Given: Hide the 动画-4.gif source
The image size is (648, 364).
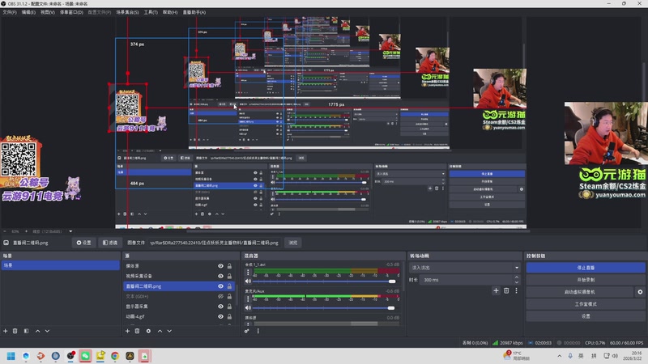Looking at the screenshot, I should coord(220,316).
